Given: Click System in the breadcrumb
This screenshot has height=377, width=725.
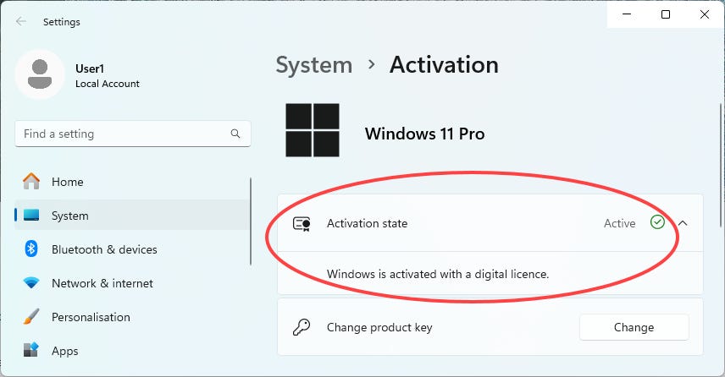Looking at the screenshot, I should coord(314,64).
